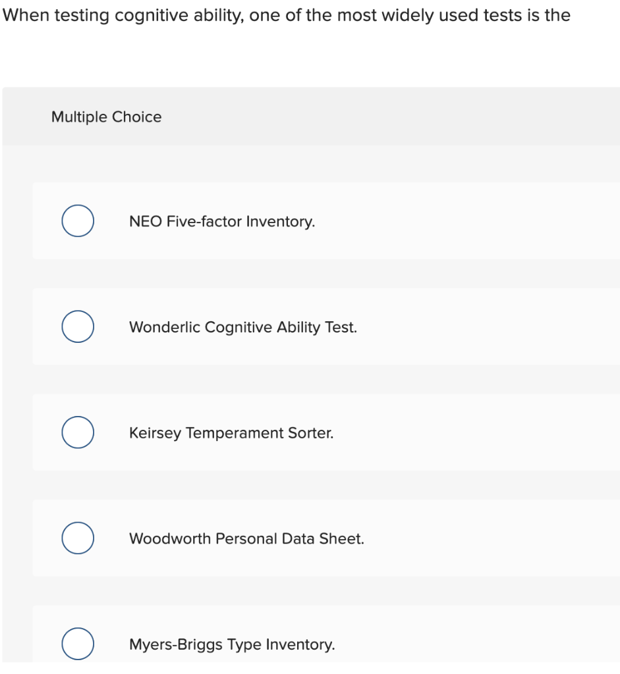
Task: Click the Wonderlic Cognitive Ability Test answer text
Action: point(242,327)
